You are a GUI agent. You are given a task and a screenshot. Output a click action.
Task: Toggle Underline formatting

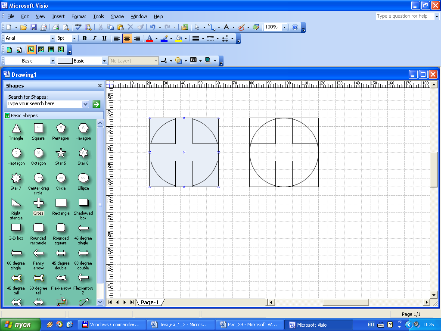pos(104,38)
